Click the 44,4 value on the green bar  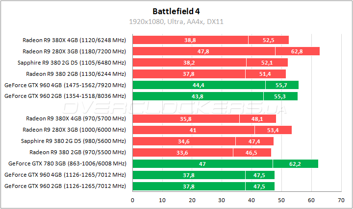(x=199, y=85)
